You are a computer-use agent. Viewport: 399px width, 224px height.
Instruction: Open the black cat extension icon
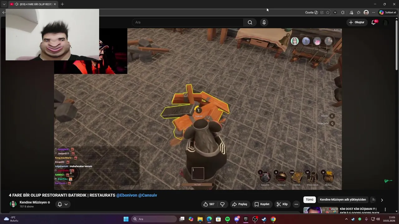tap(335, 12)
